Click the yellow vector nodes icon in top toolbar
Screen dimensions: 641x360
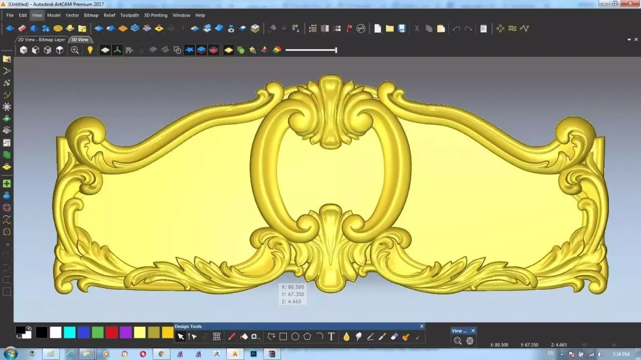500,28
